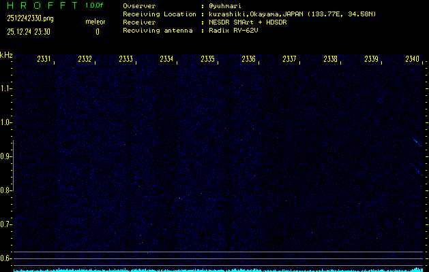Click the 1.0 kHz frequency label
429x272 pixels.
tap(6, 122)
